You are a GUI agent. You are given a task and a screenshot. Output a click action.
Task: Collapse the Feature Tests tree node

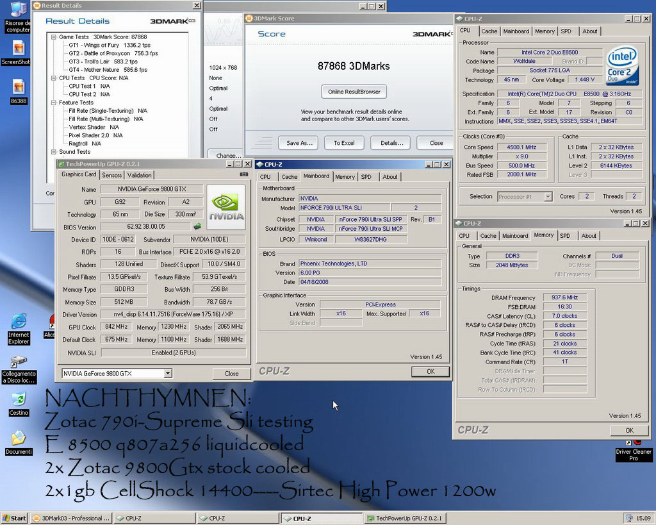point(54,103)
